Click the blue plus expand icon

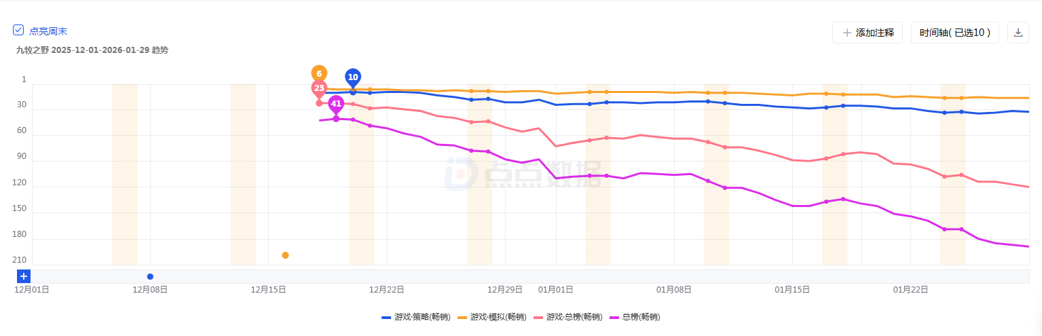[x=24, y=276]
